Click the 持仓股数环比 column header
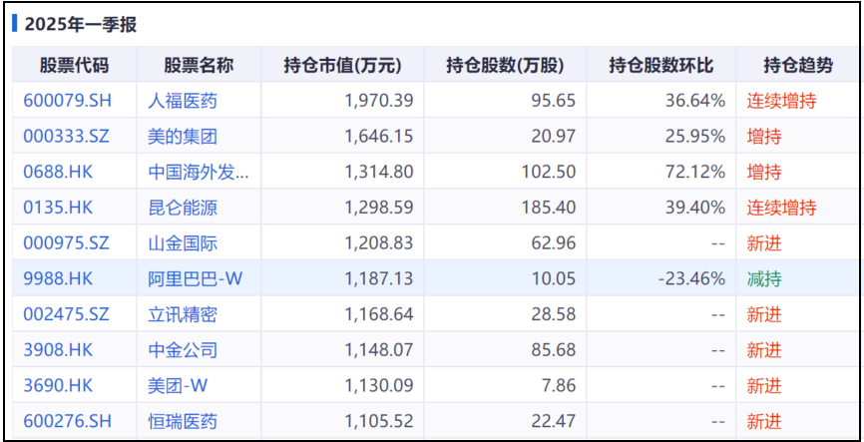The image size is (864, 442). click(661, 66)
